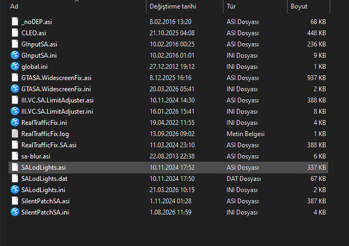Click the date 21.10.2025 04:08
This screenshot has height=246, width=349.
click(x=172, y=33)
